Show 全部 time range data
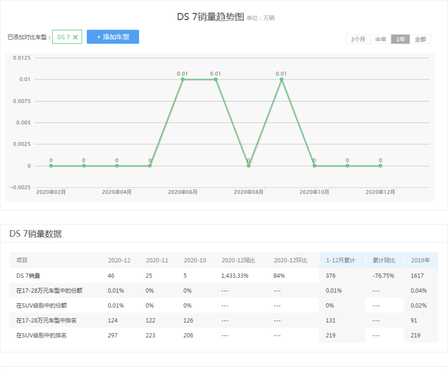 (420, 39)
